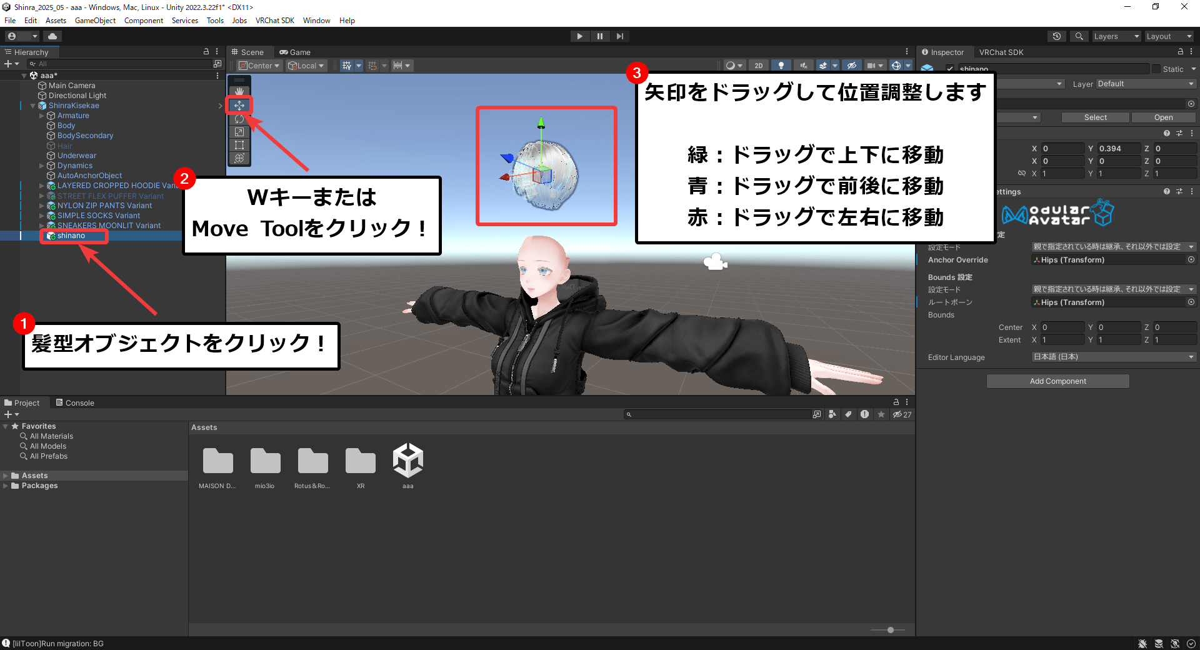Screen dimensions: 1200x650
Task: Click the Play button
Action: (579, 36)
